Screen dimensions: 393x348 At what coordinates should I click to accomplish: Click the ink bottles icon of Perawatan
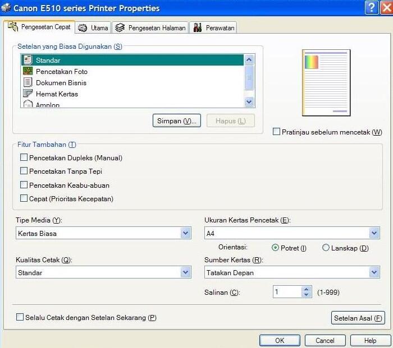point(198,27)
